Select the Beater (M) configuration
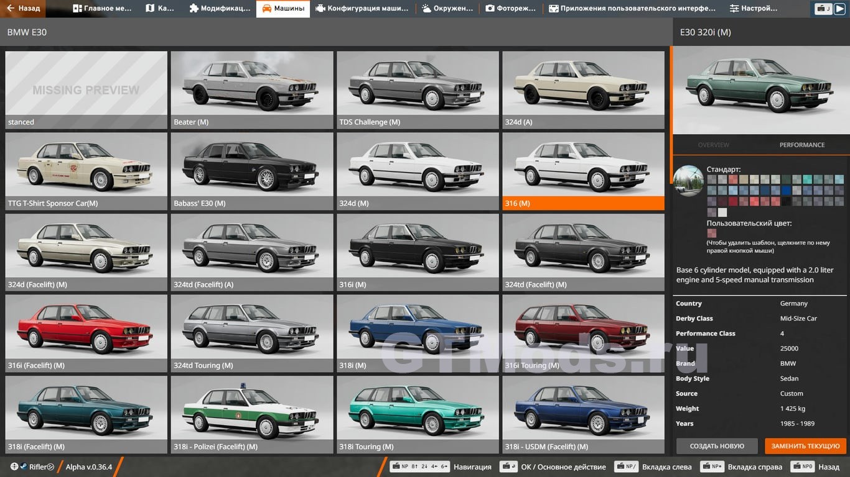 tap(252, 89)
